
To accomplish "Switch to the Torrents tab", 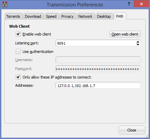I will [x=14, y=16].
